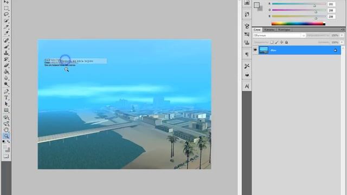
Task: Reset default foreground and background colors
Action: pos(4,141)
